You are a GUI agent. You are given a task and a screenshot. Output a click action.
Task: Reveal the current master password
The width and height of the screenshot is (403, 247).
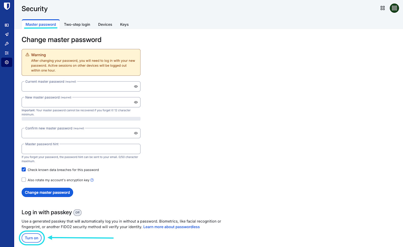tap(136, 86)
